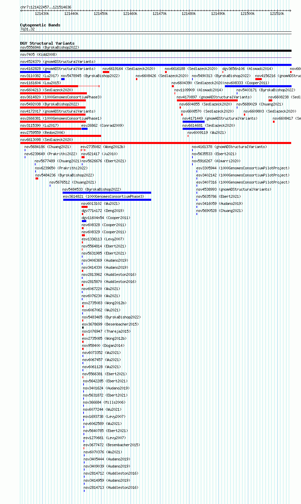The height and width of the screenshot is (504, 301).
Task: Select nsv6614681 (Sedlazeck2020) label
Action: 209,125
